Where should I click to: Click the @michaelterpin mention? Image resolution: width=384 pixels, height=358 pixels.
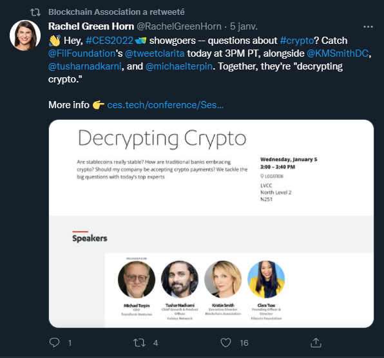[178, 66]
